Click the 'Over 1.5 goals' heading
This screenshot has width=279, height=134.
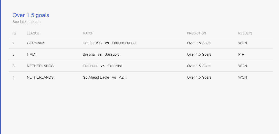pyautogui.click(x=31, y=15)
